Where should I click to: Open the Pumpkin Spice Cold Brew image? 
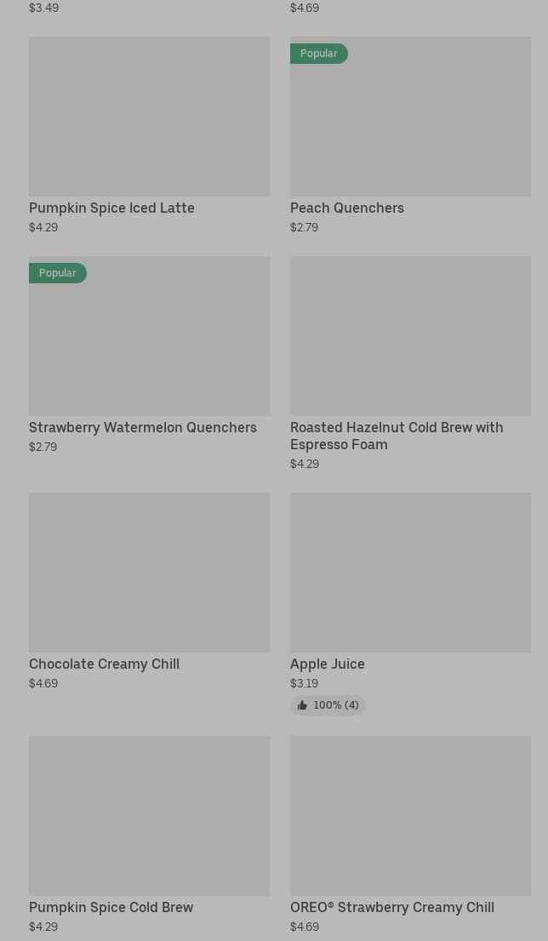149,816
